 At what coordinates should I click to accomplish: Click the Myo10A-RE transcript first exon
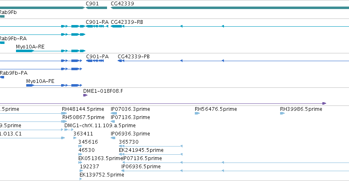25,51
